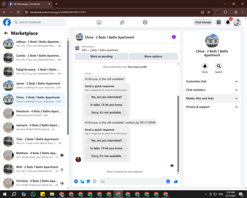Screen dimensions: 247x198
Task: Open Windows Start menu
Action: (4, 194)
